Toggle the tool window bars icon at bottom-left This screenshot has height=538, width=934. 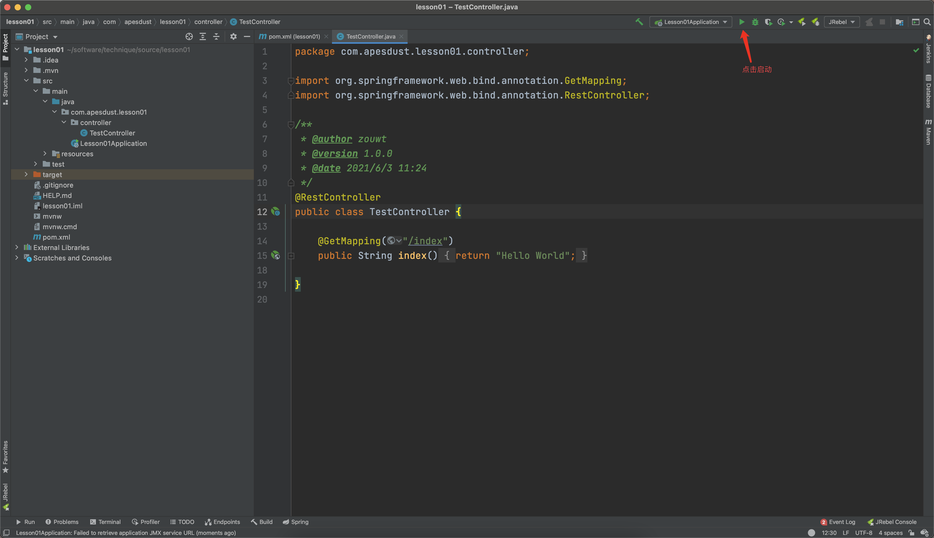point(6,533)
